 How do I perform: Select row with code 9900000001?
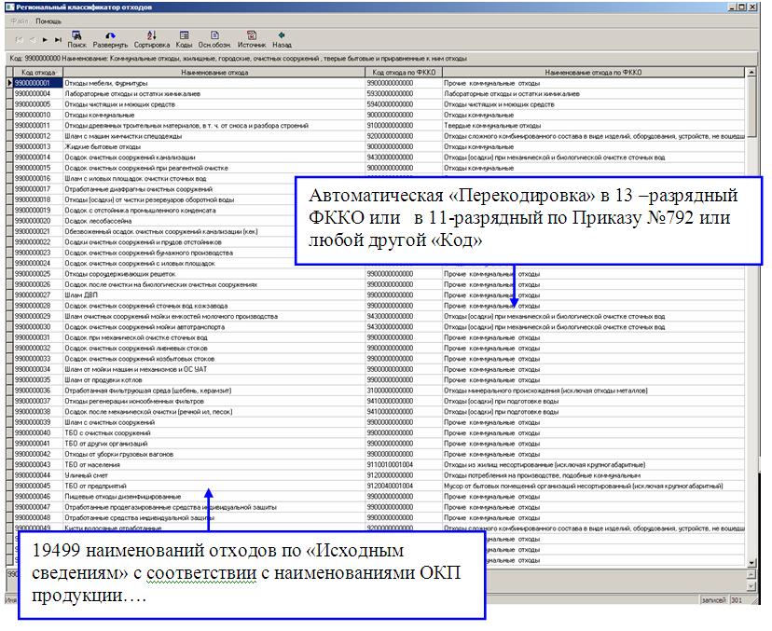(33, 83)
